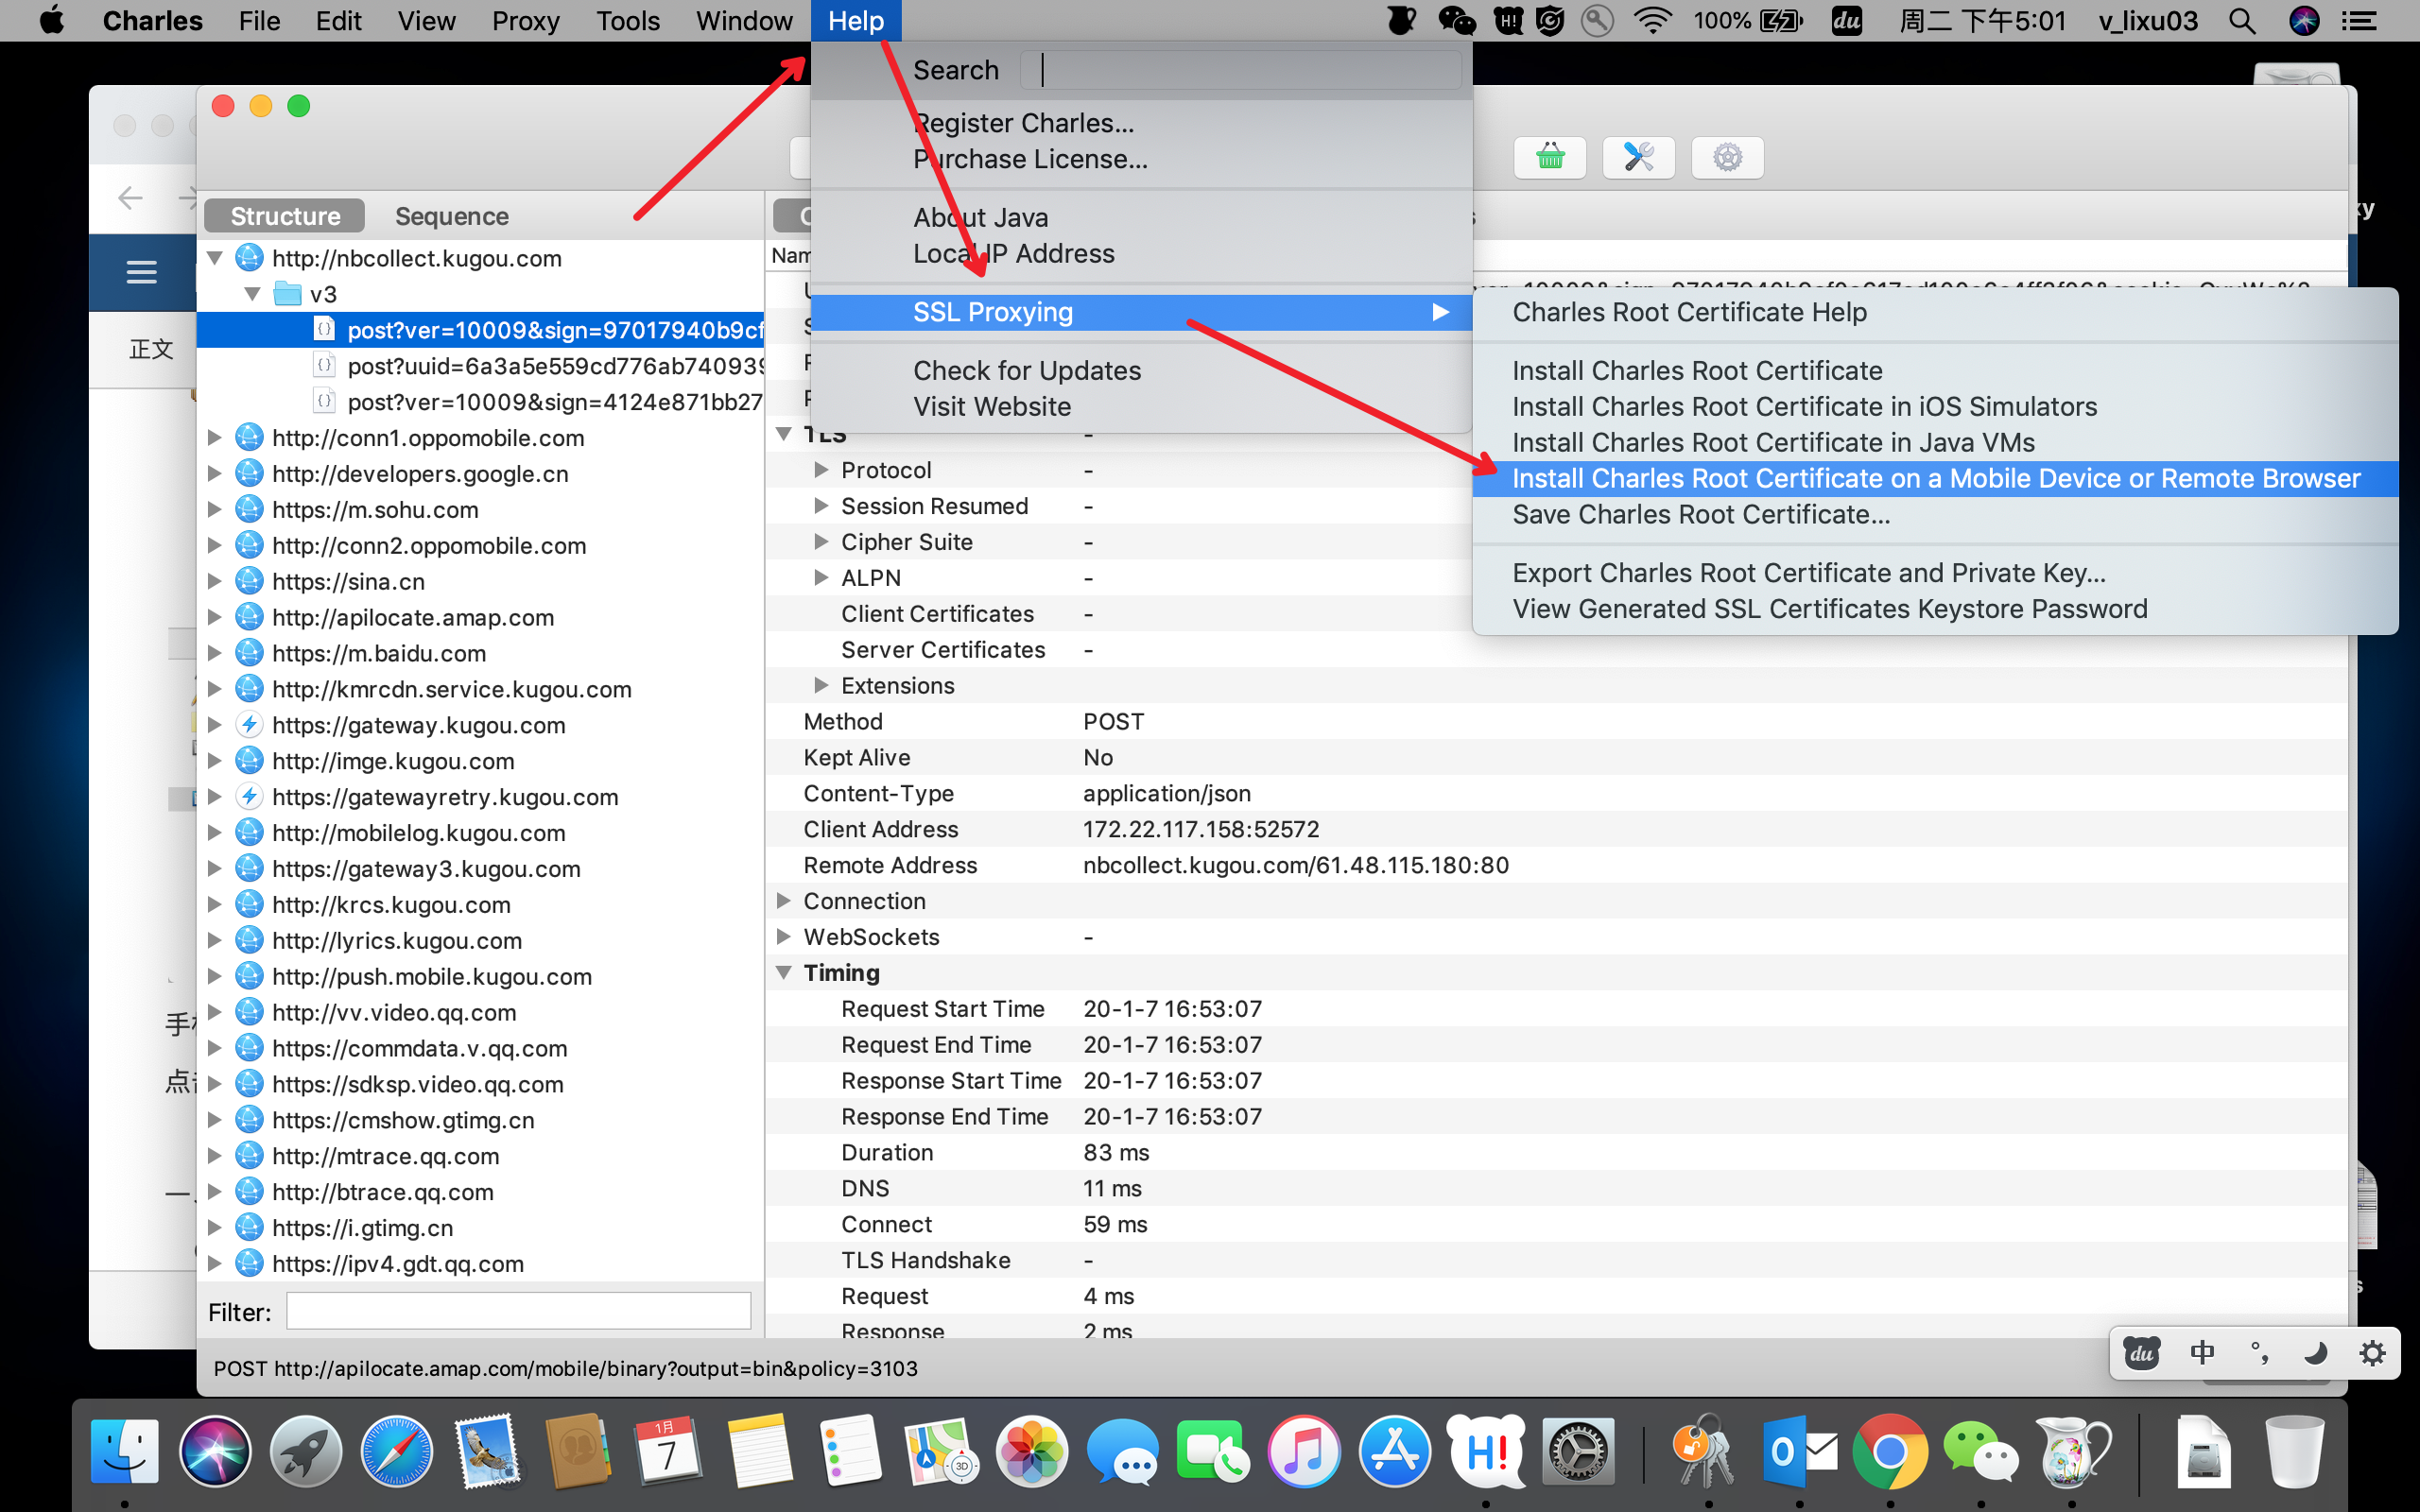The height and width of the screenshot is (1512, 2420).
Task: Expand the Connection section
Action: (x=784, y=901)
